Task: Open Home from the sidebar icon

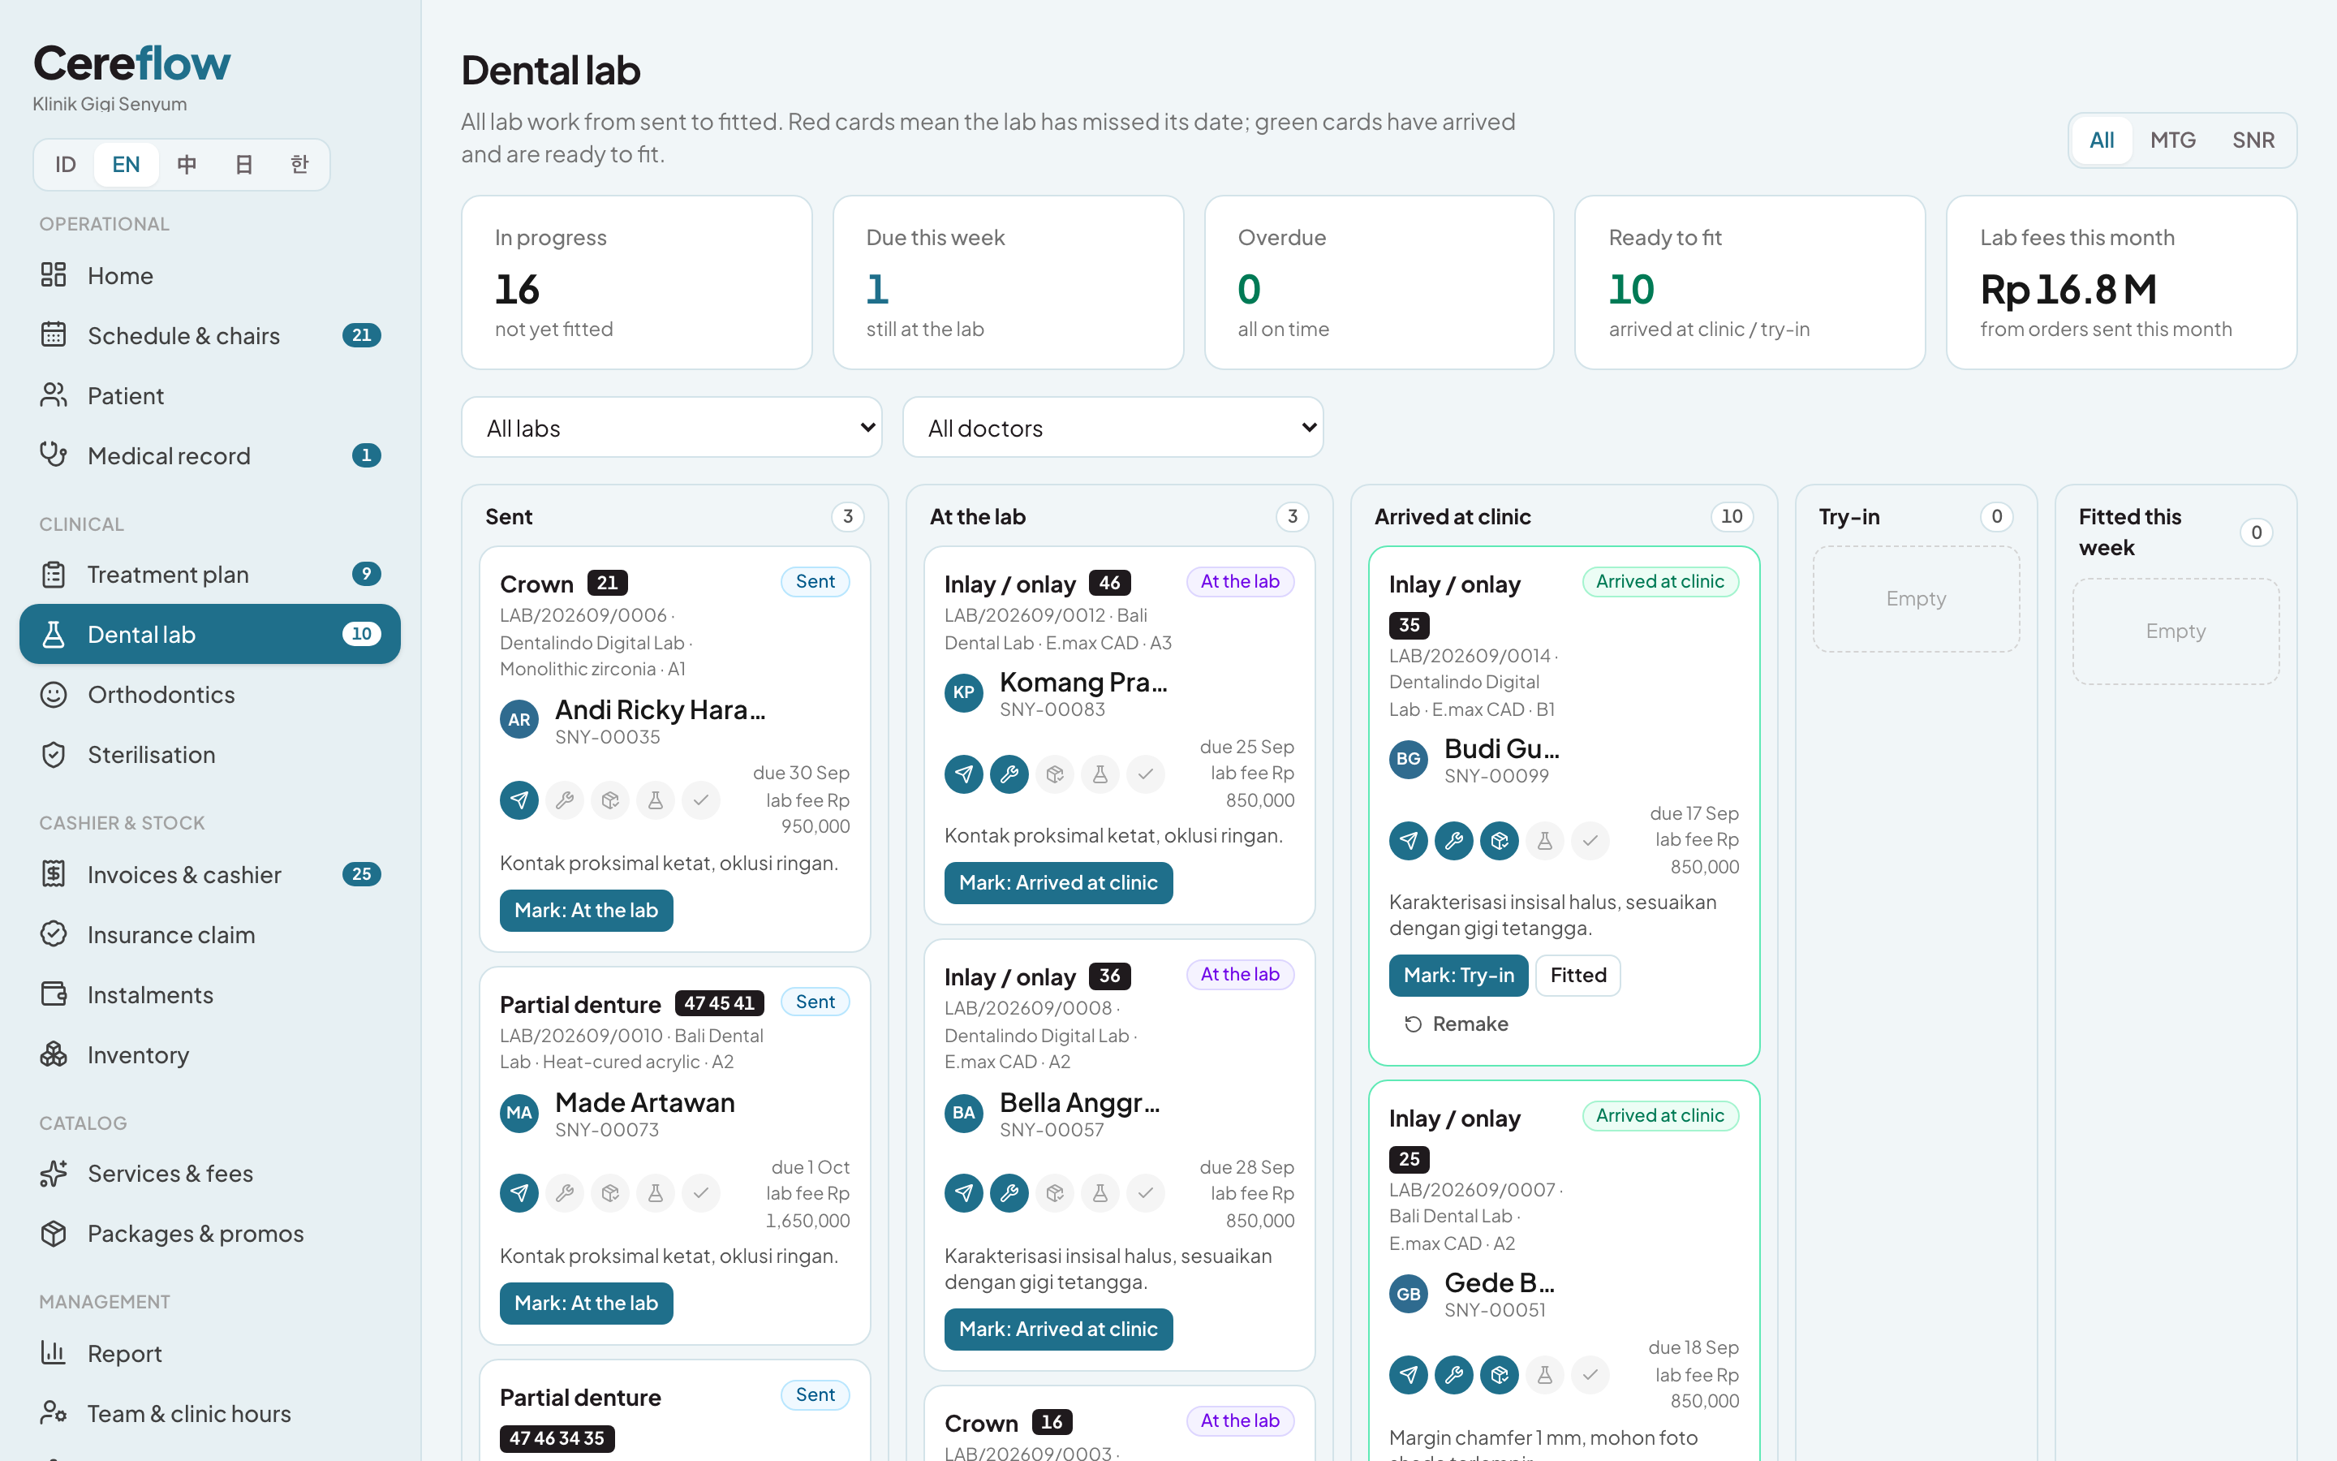Action: point(53,275)
